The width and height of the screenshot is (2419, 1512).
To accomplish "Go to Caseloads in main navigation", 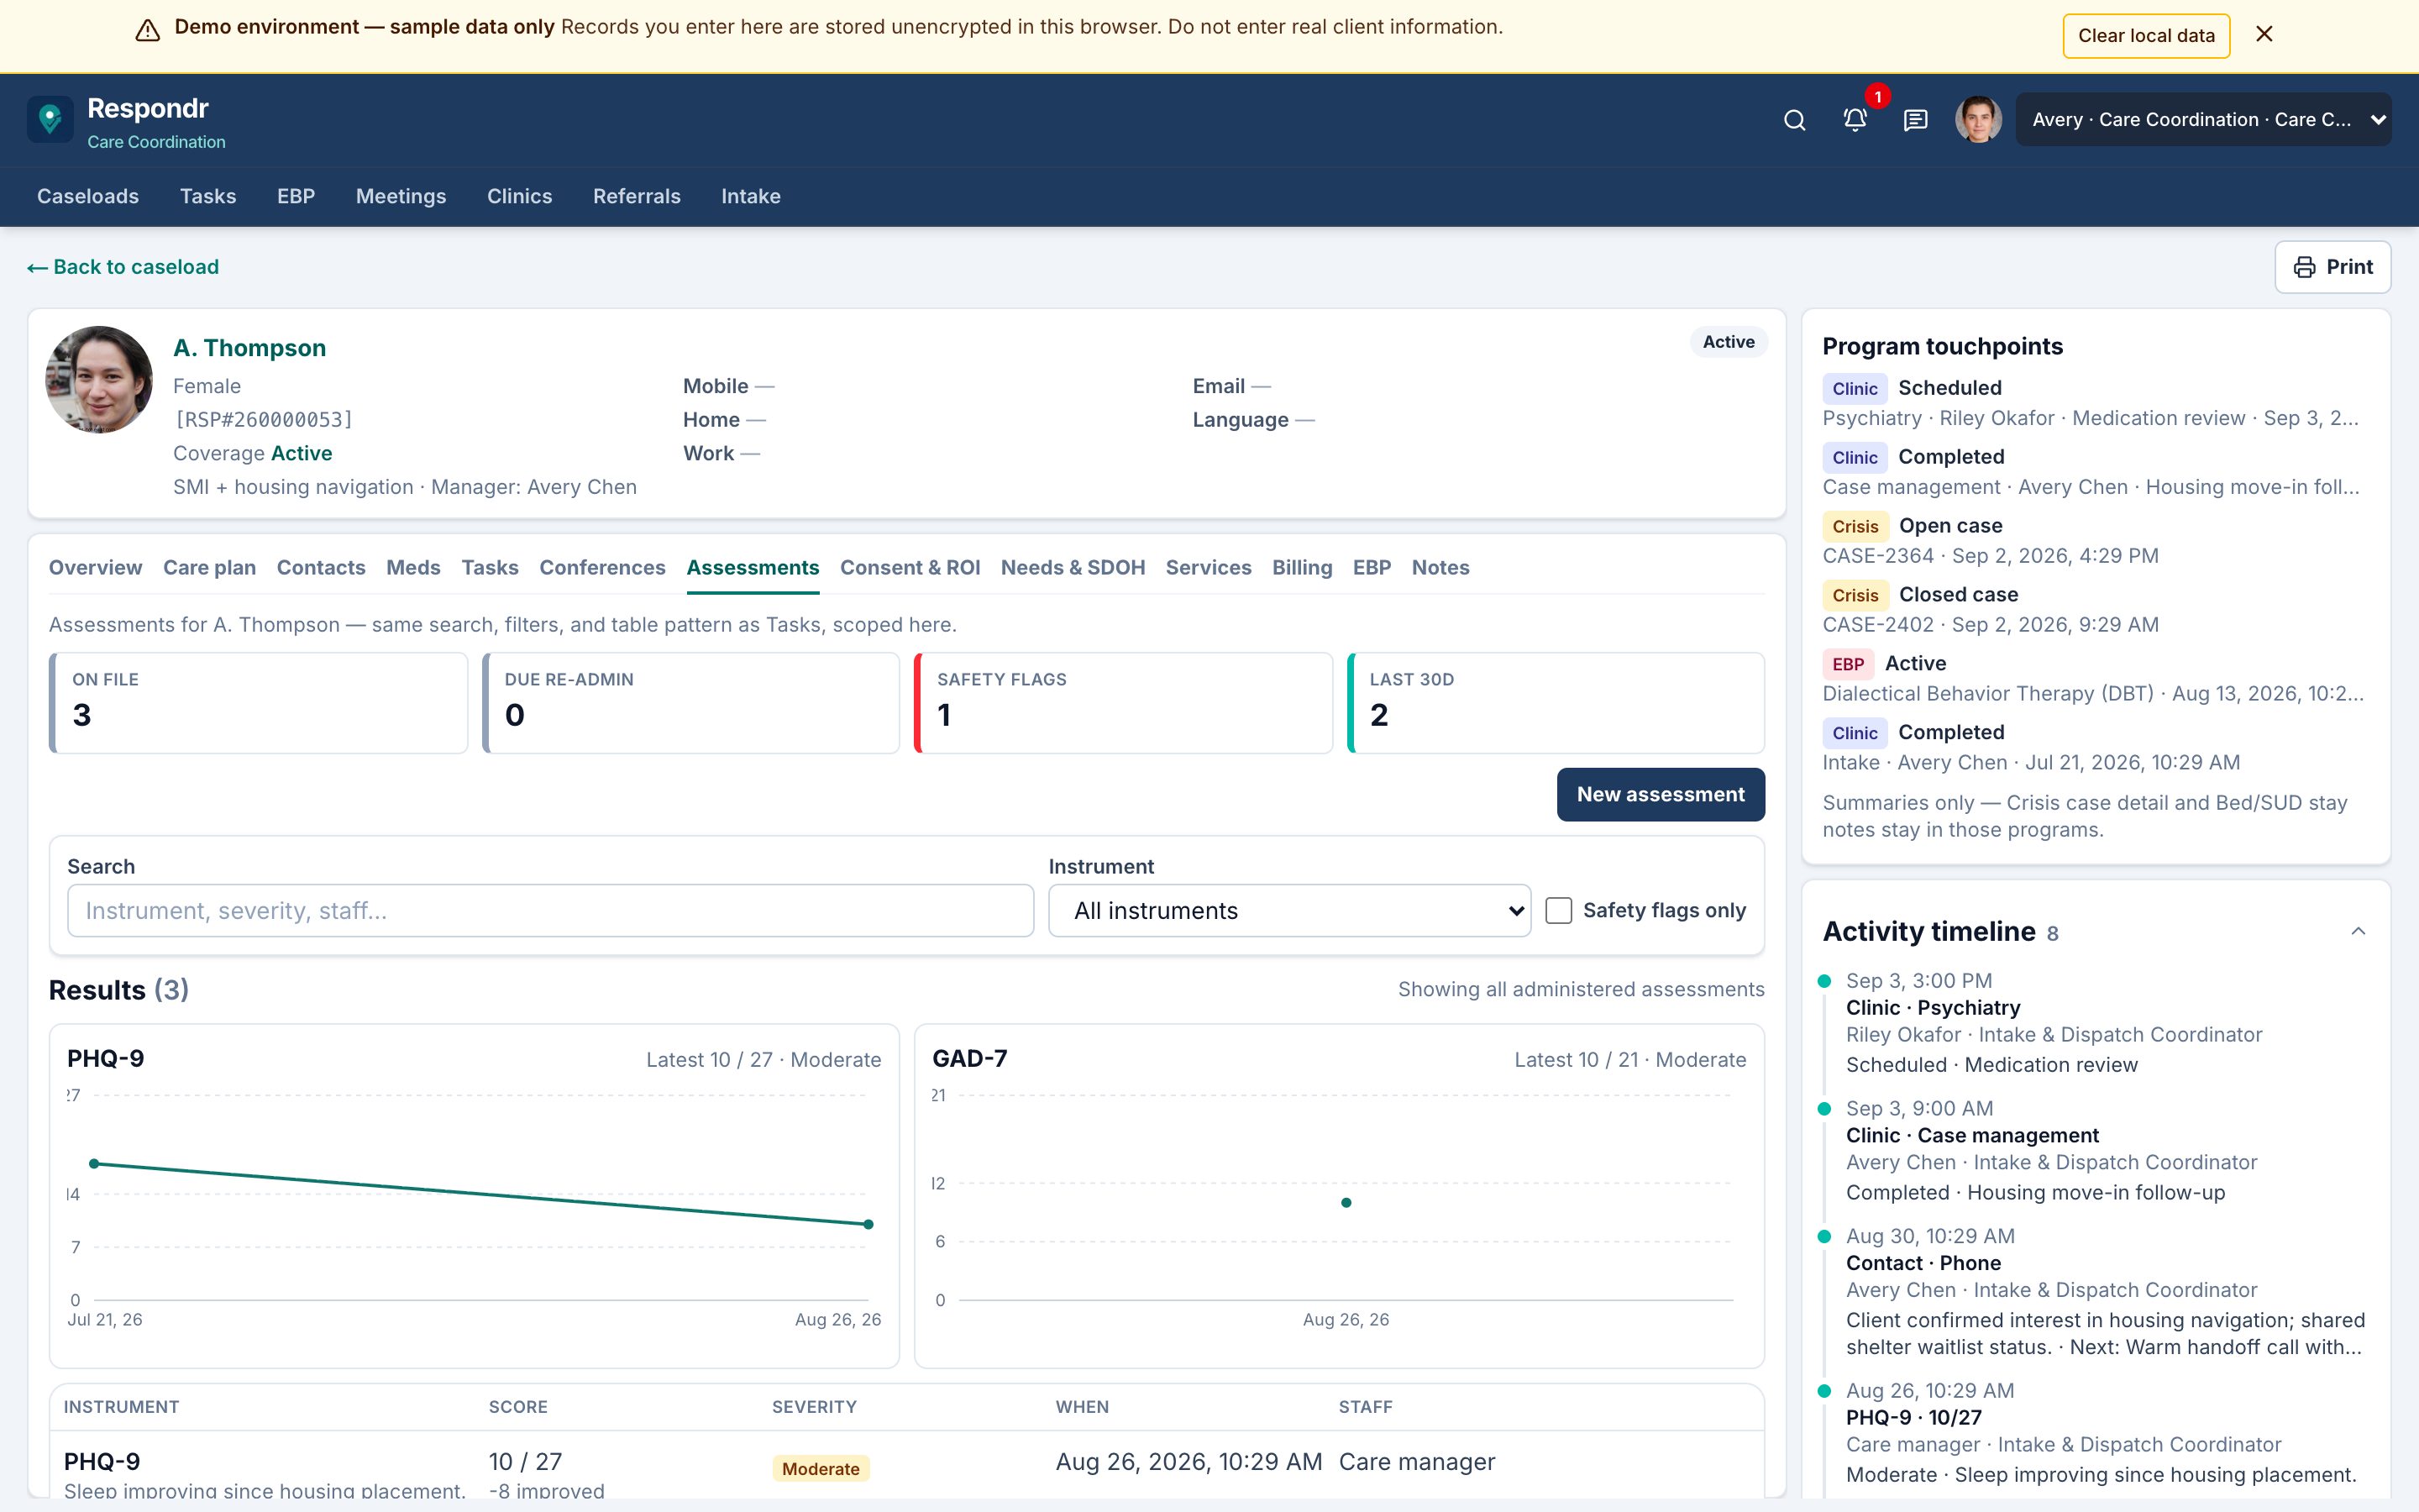I will [x=88, y=197].
